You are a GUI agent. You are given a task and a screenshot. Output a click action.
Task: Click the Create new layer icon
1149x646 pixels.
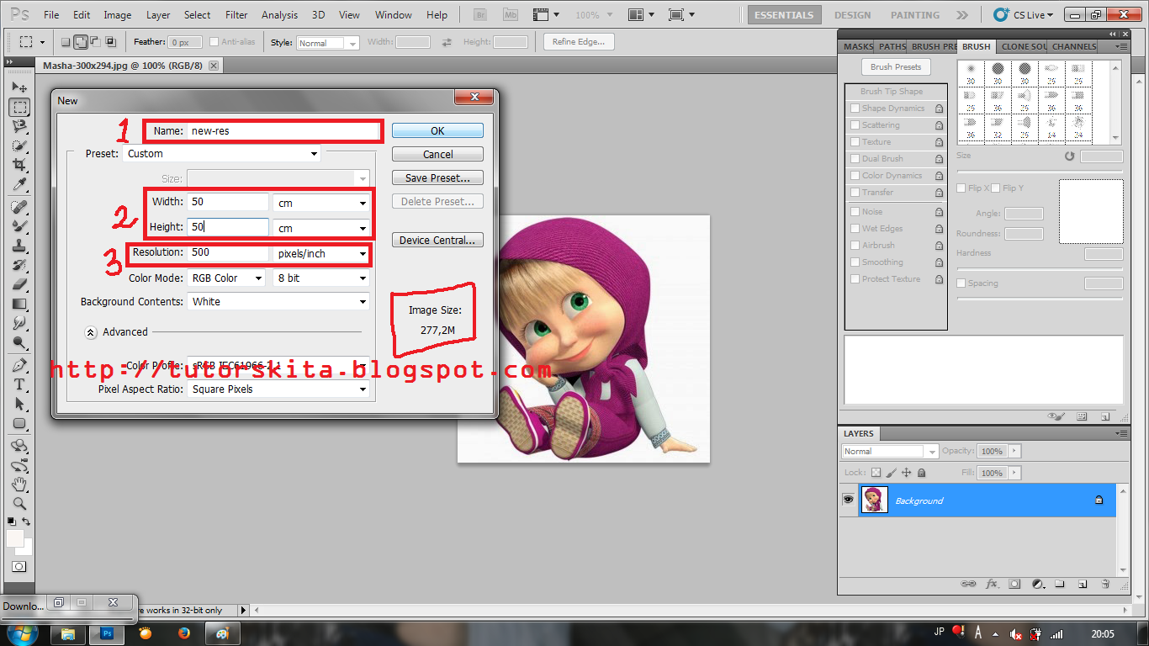click(1083, 583)
